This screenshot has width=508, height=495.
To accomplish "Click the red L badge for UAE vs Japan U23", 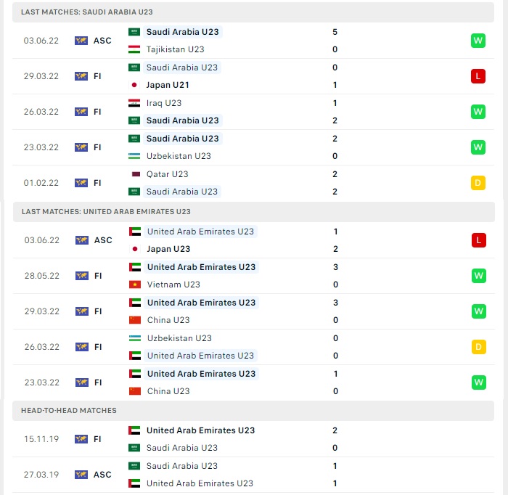I will [478, 240].
